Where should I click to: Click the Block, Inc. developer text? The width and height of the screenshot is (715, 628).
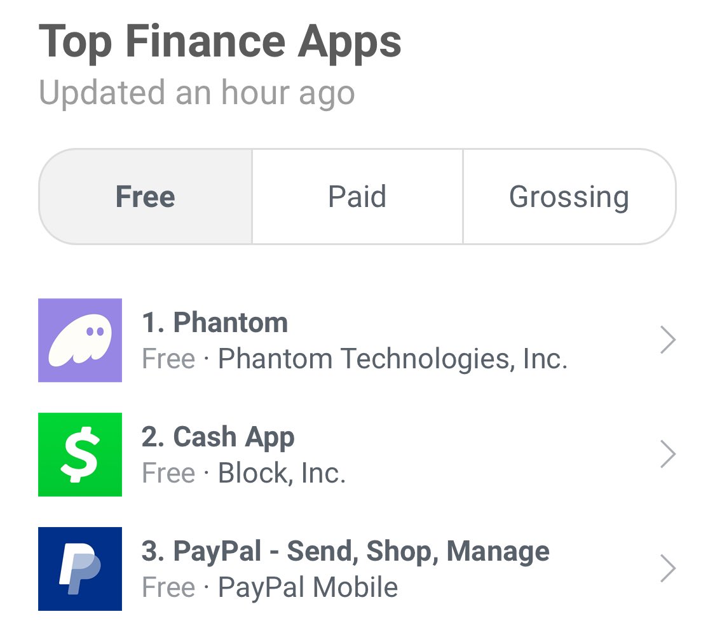[282, 473]
